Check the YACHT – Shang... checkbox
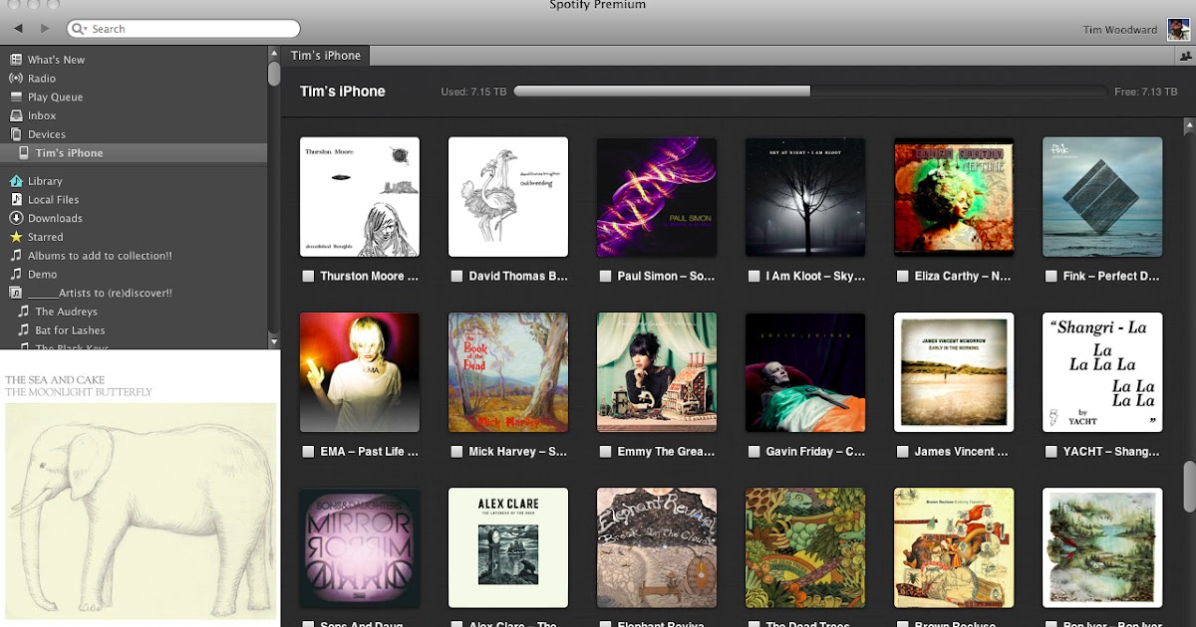Viewport: 1196px width, 627px height. coord(1050,452)
